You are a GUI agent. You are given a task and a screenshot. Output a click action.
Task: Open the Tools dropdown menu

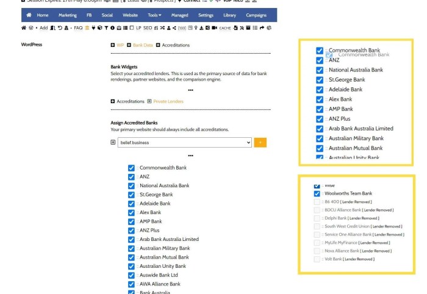154,15
